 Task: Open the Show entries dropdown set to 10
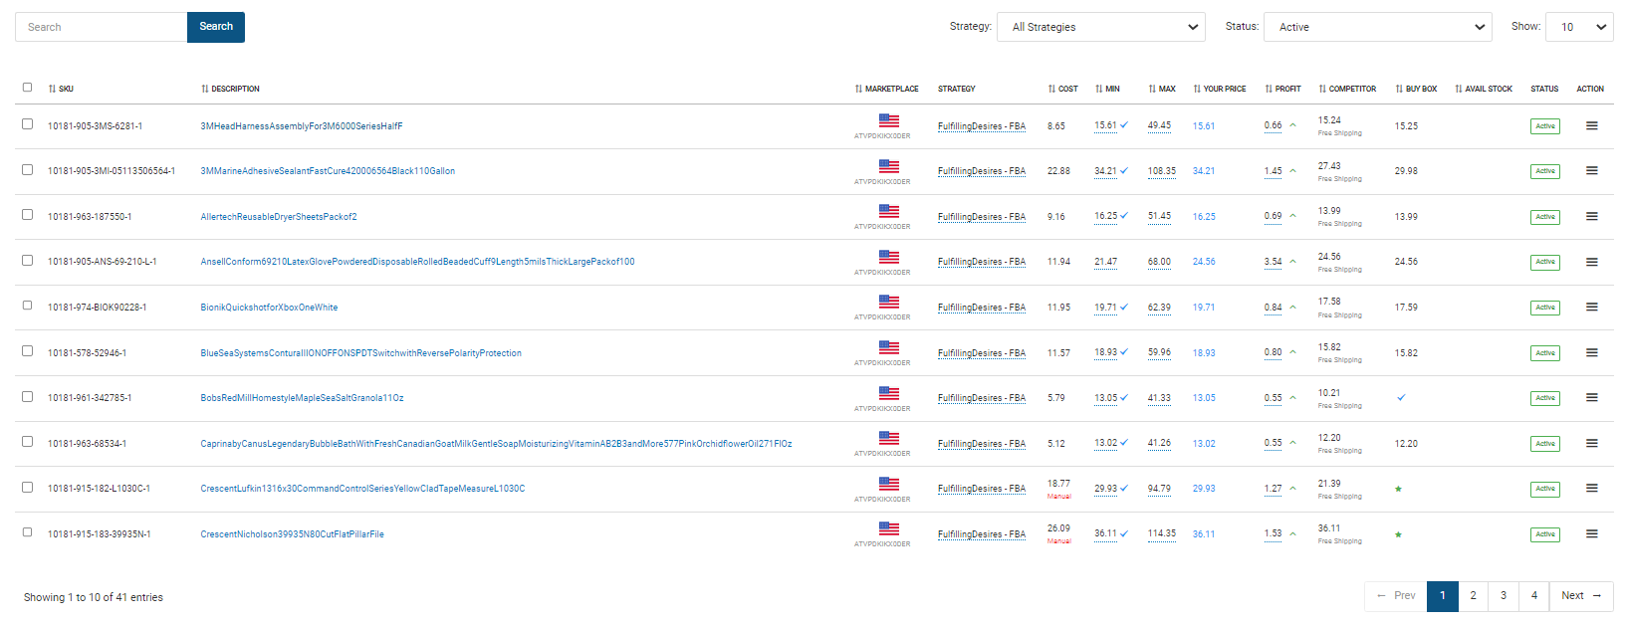point(1579,27)
